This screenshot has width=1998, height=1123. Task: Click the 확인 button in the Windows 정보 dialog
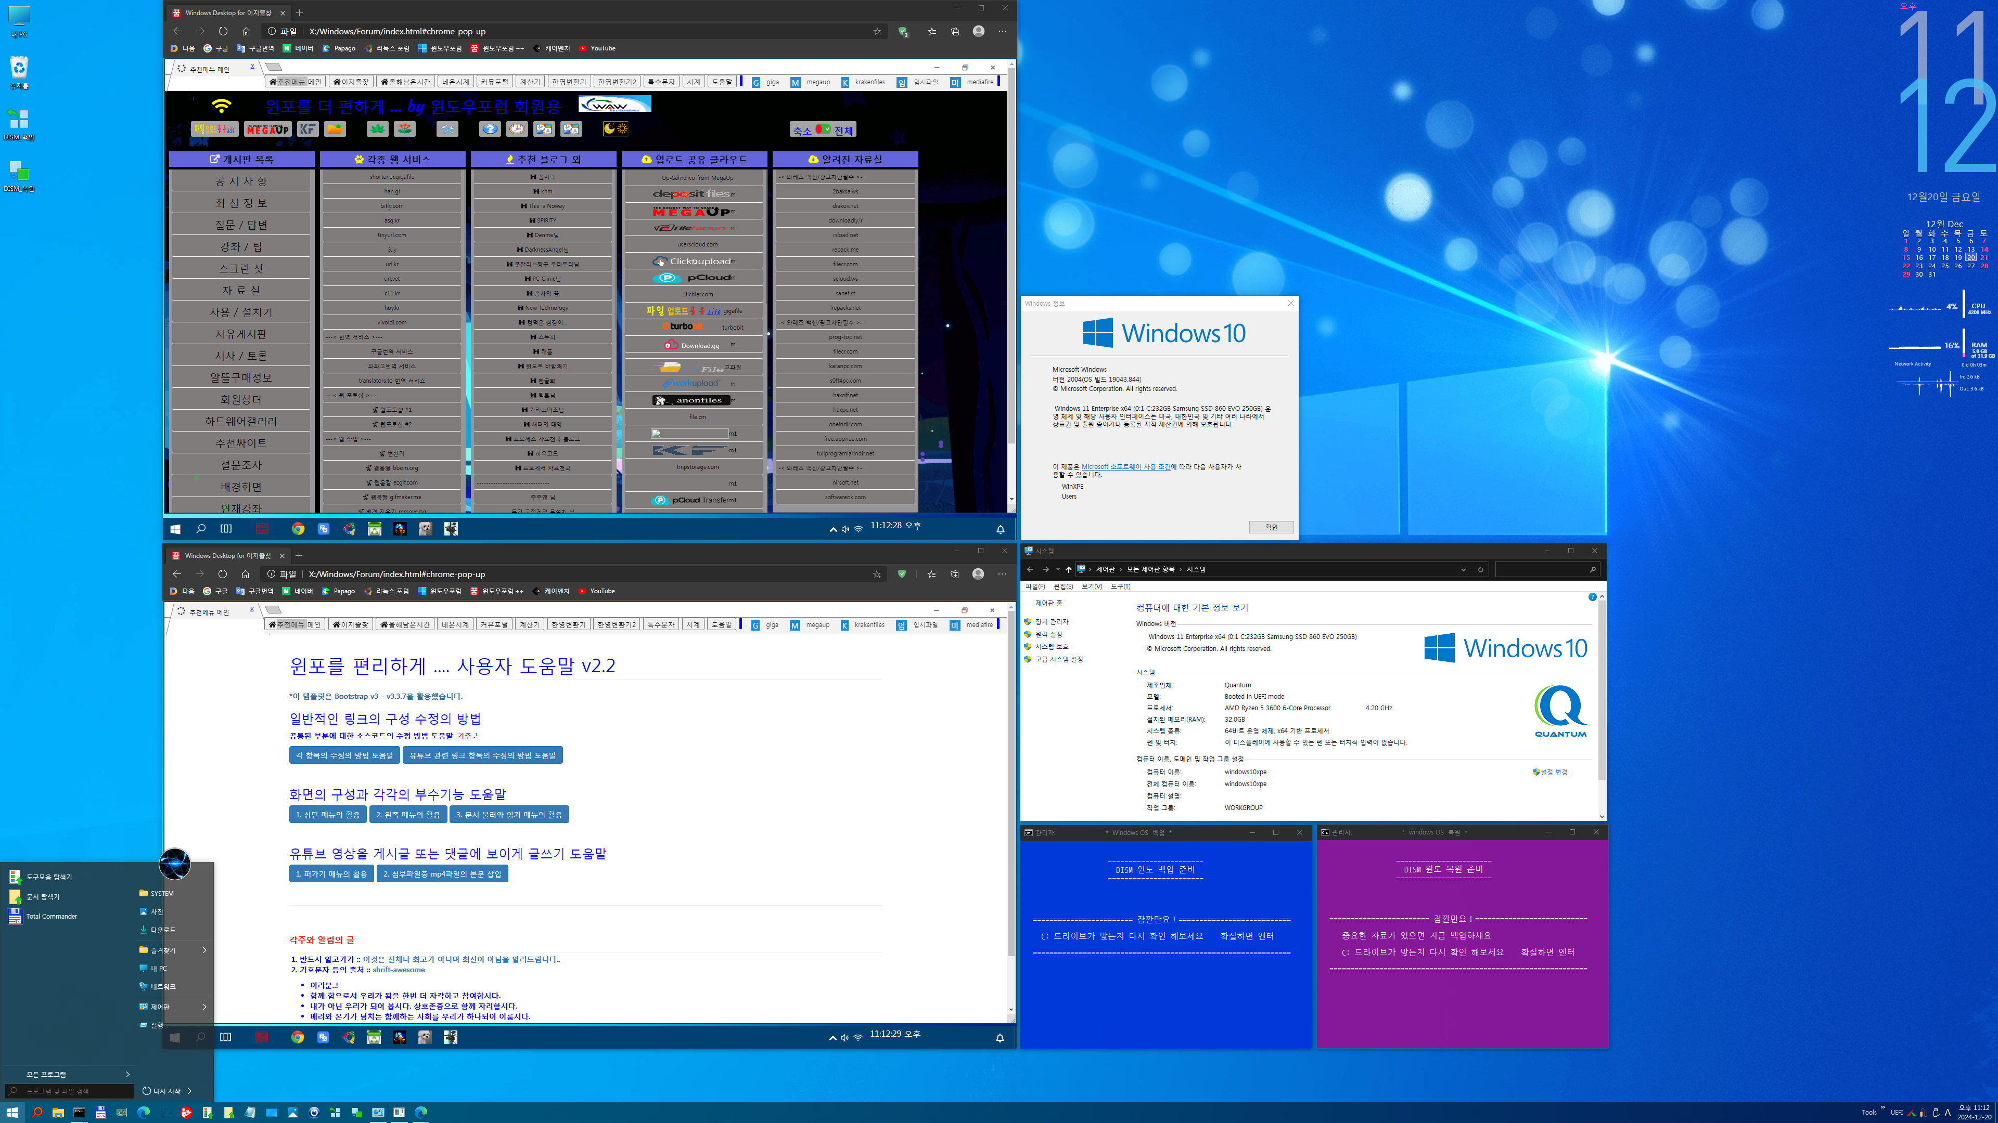point(1271,527)
